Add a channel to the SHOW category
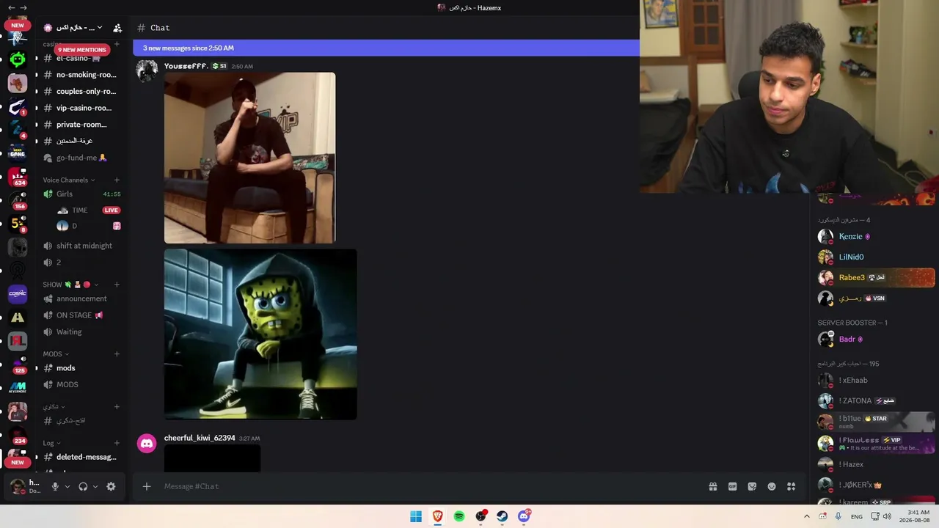 [x=117, y=285]
